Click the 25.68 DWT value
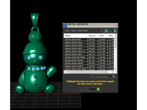 (102, 69)
